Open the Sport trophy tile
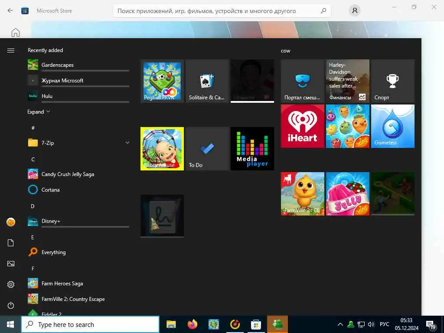The width and height of the screenshot is (444, 333). [393, 81]
